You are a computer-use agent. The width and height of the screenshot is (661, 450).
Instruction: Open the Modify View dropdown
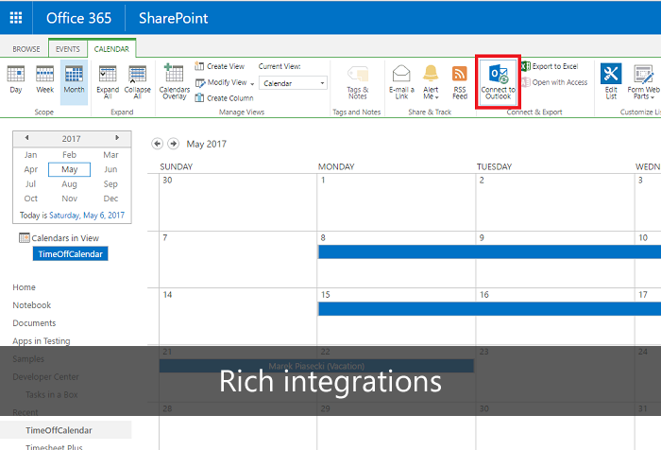[x=225, y=82]
